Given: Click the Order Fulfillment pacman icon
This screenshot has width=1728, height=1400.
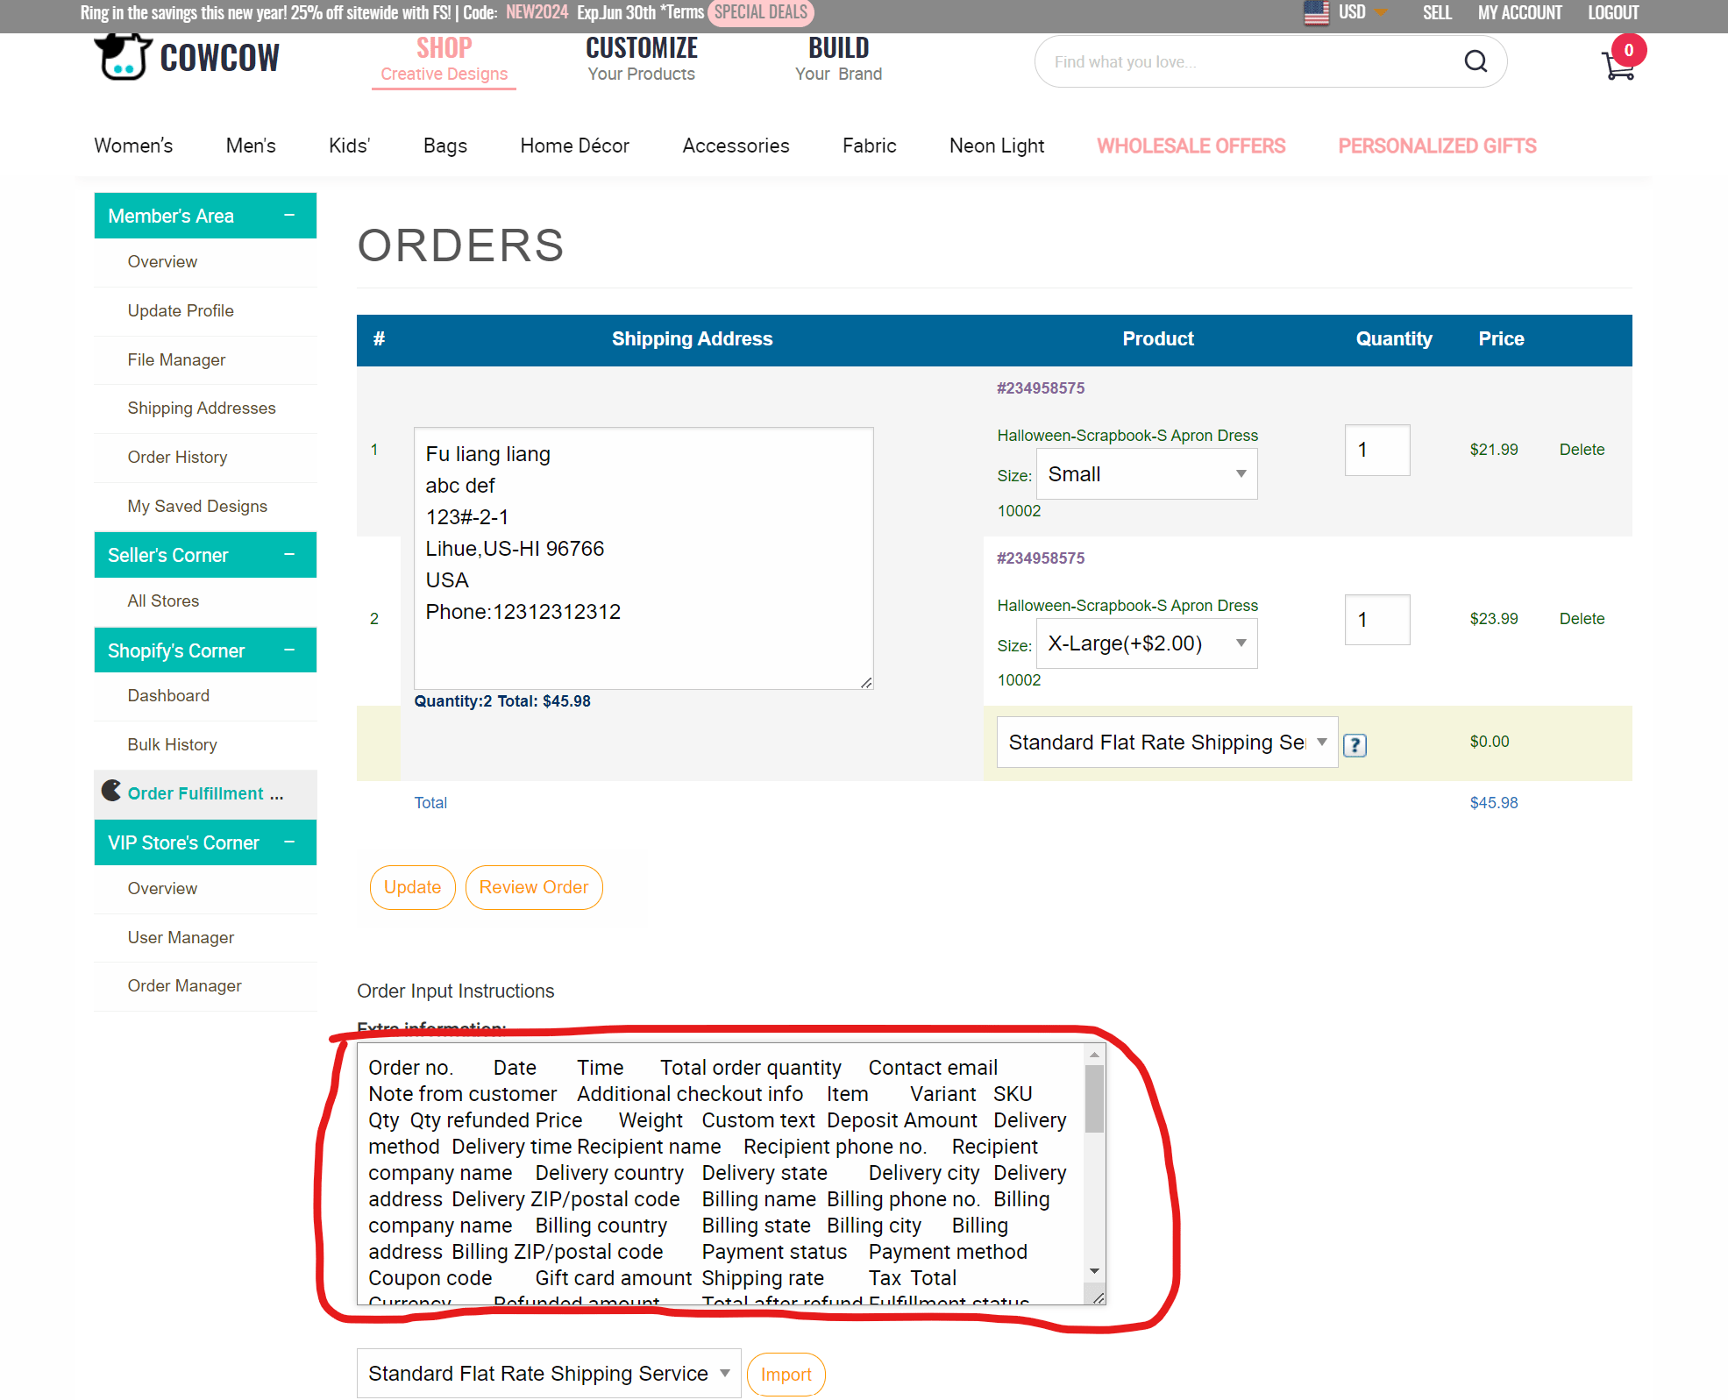Looking at the screenshot, I should (111, 792).
